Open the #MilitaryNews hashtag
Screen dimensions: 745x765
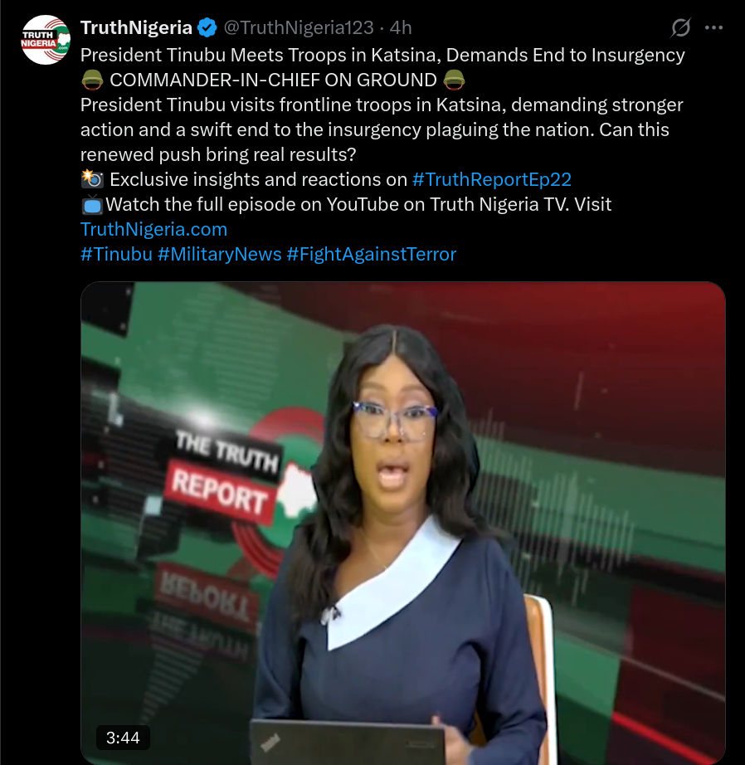click(x=220, y=254)
